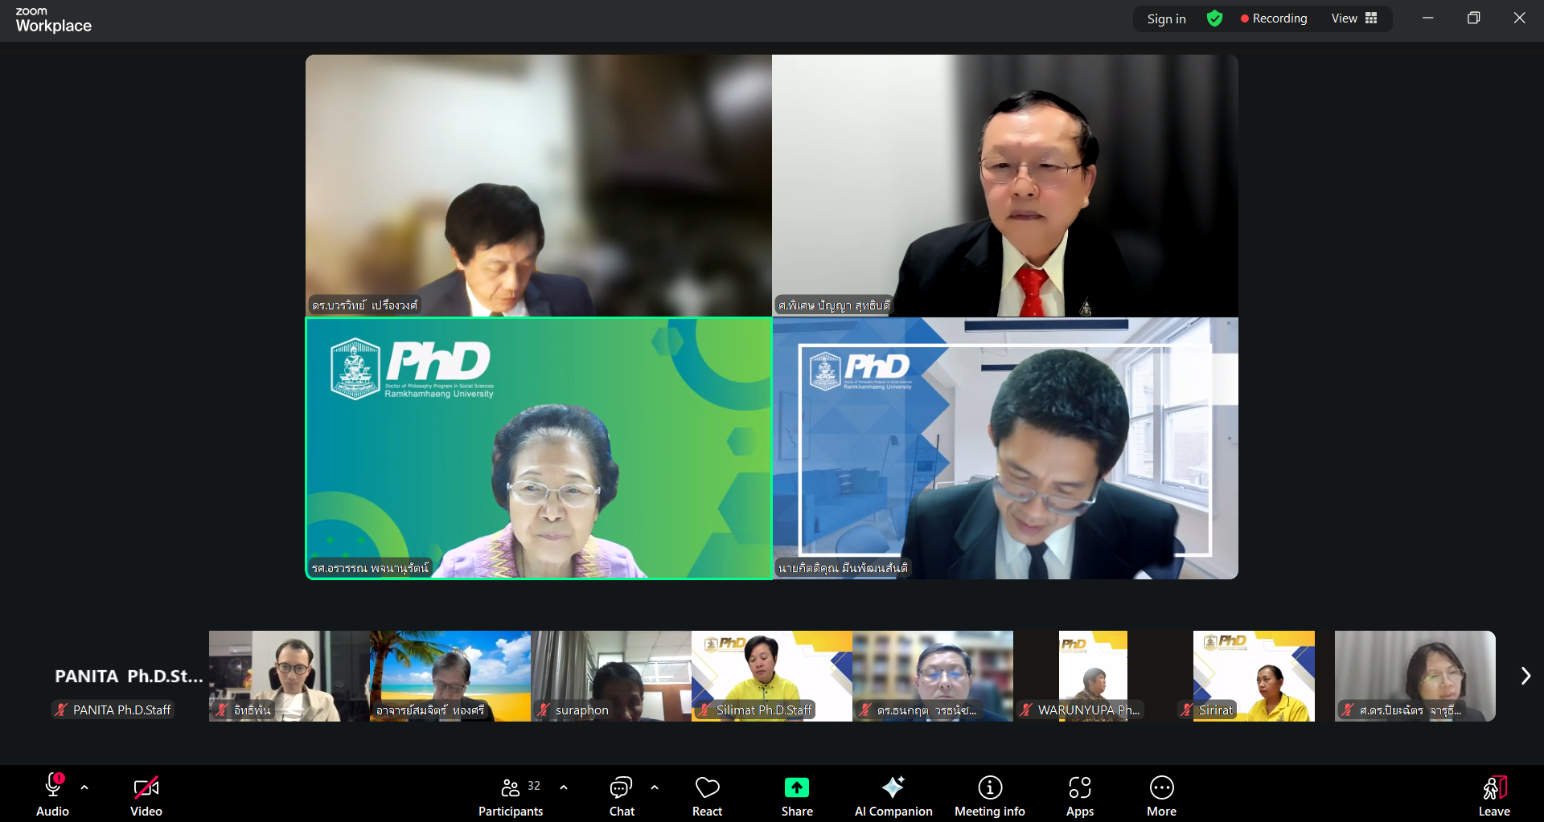Open the View layout menu
The height and width of the screenshot is (822, 1544).
click(1354, 18)
